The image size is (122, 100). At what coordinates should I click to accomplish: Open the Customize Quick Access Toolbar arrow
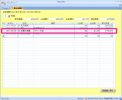click(17, 2)
